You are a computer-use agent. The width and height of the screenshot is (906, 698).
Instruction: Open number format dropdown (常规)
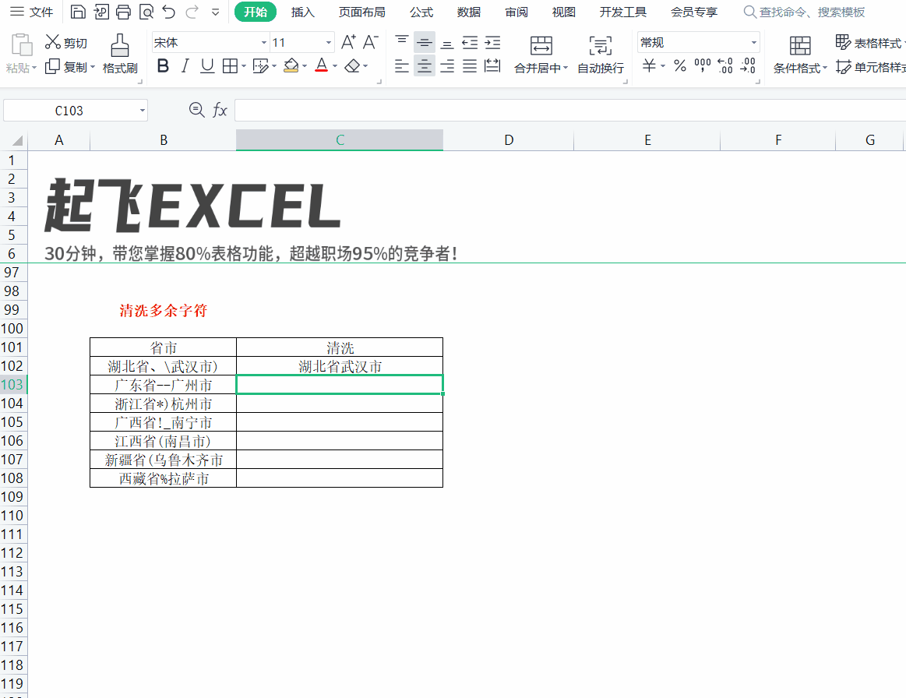click(x=753, y=43)
